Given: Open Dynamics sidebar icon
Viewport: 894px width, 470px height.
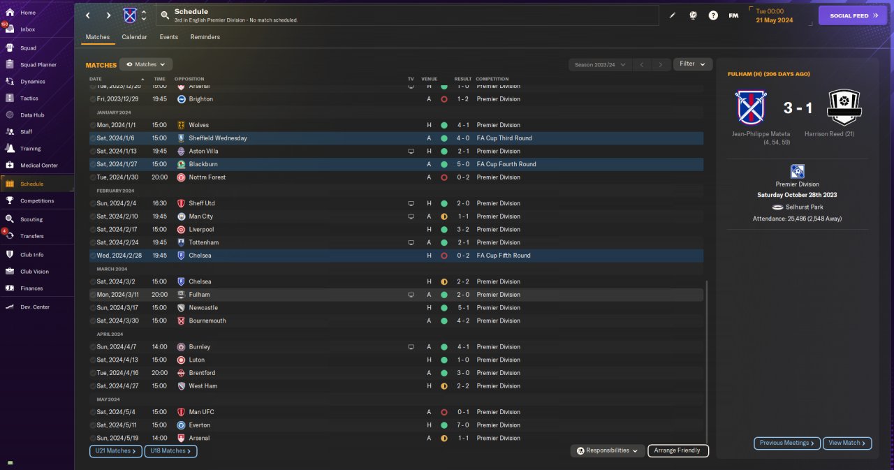Looking at the screenshot, I should click(x=10, y=82).
